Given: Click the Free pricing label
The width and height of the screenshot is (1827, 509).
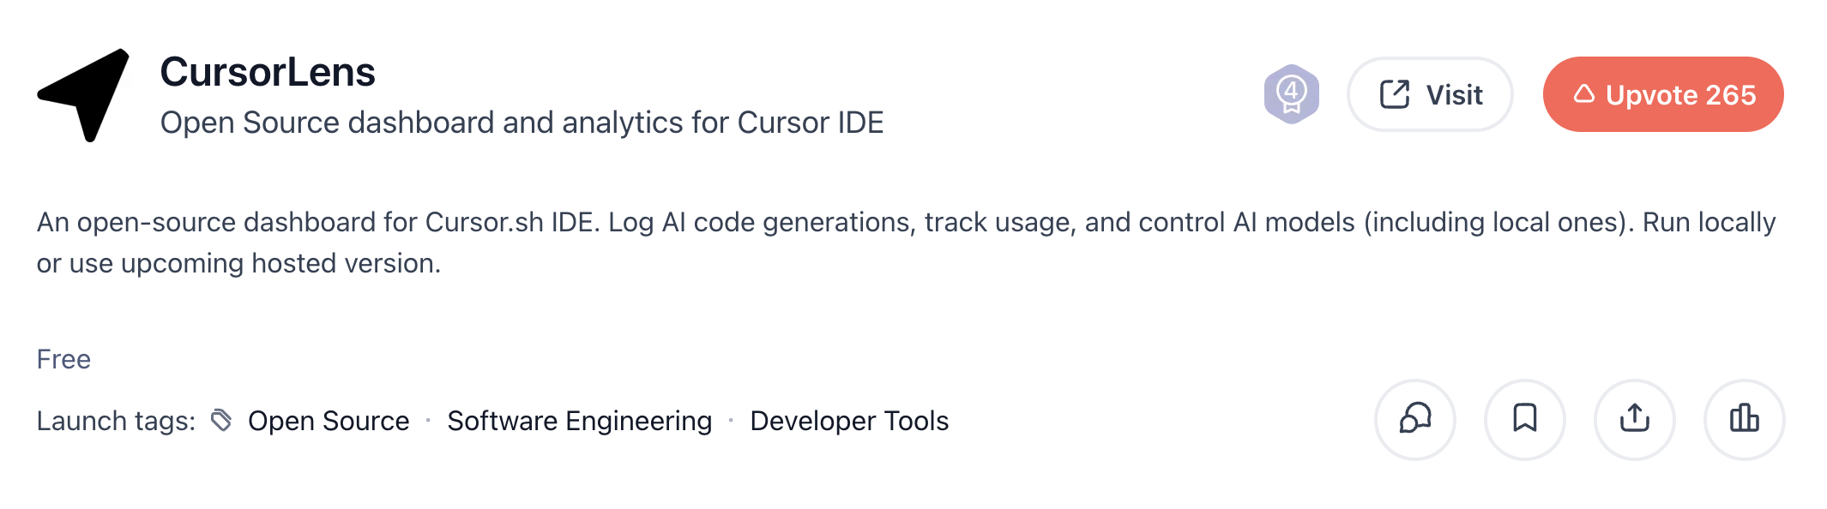Looking at the screenshot, I should tap(63, 359).
